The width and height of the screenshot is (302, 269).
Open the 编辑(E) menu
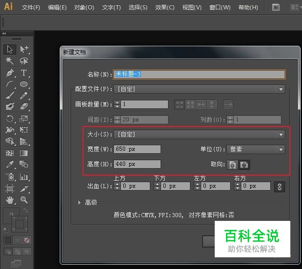tap(57, 7)
